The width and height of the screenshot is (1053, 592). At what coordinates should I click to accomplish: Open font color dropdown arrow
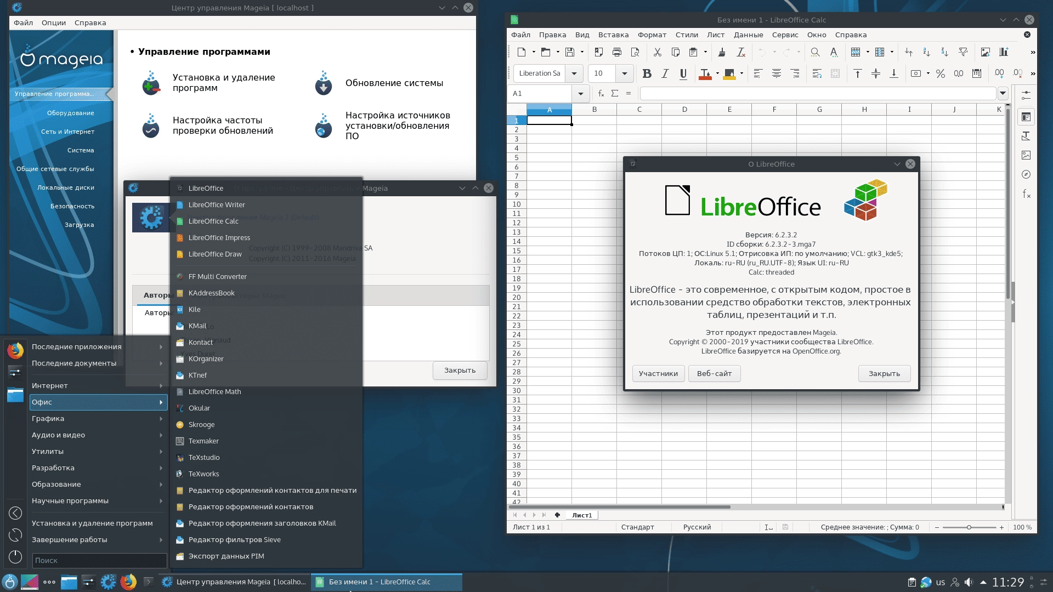[x=717, y=73]
